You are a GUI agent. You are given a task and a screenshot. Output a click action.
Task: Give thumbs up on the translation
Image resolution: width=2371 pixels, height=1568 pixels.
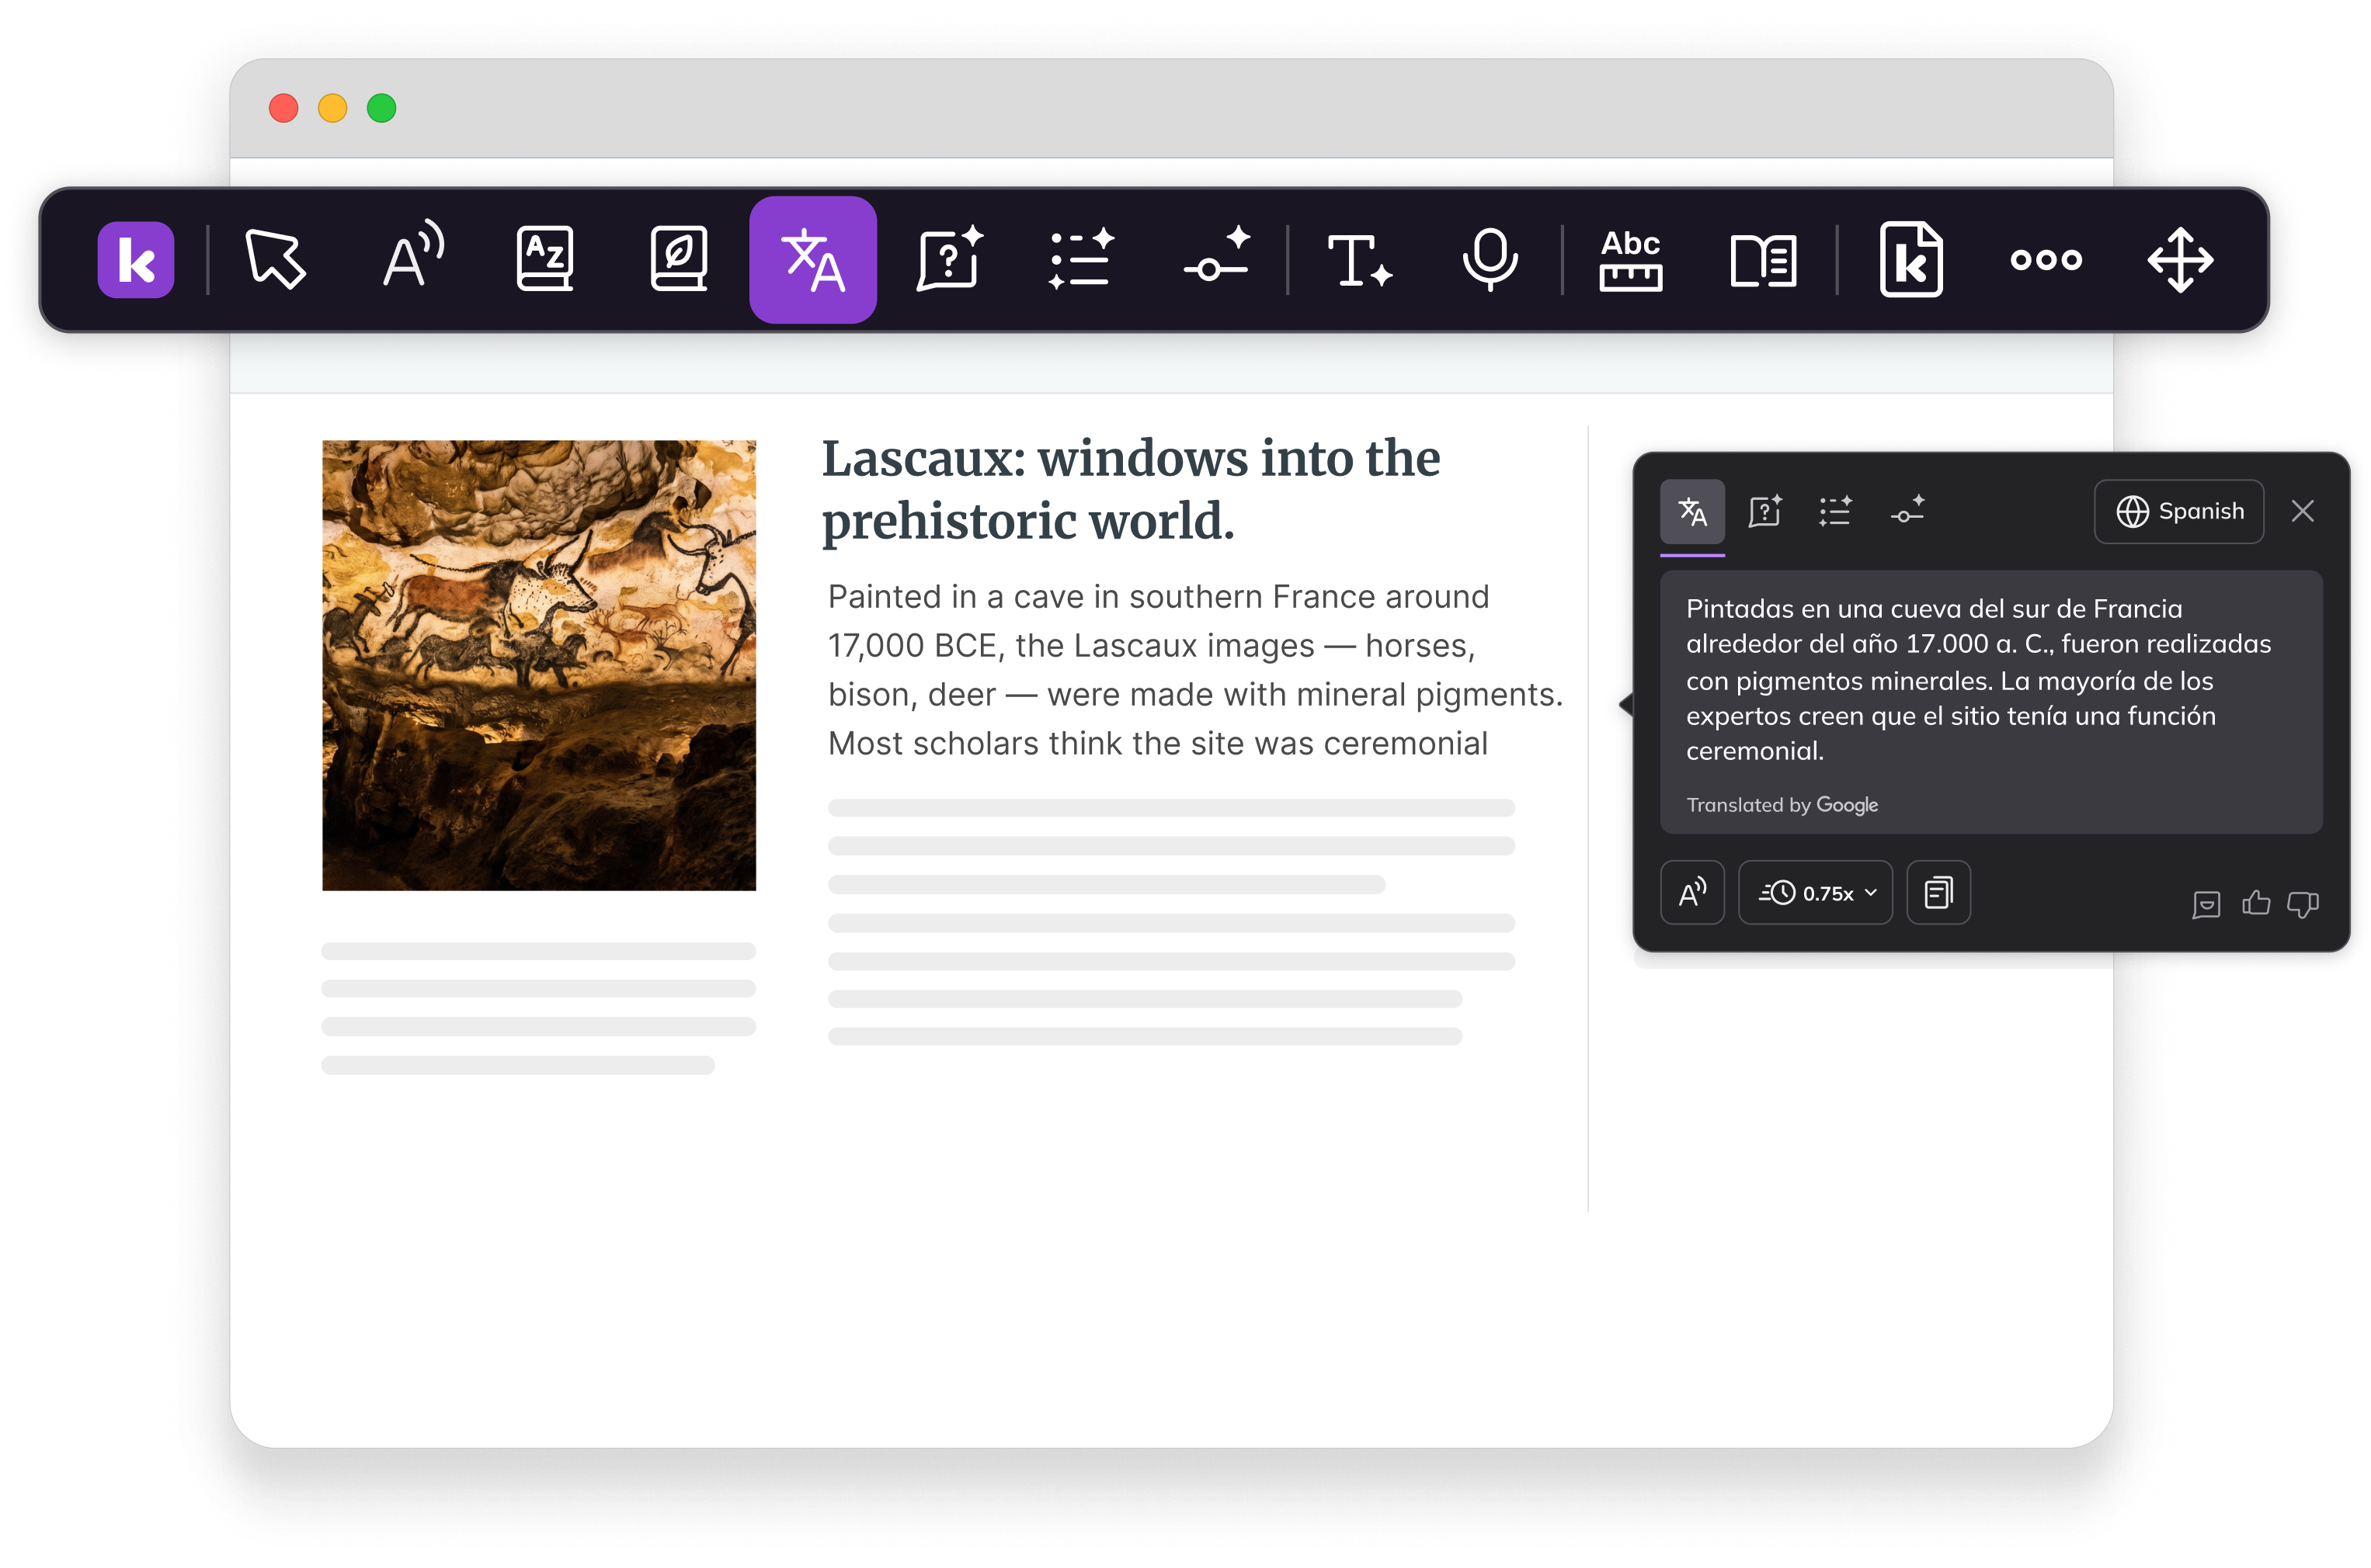2255,903
